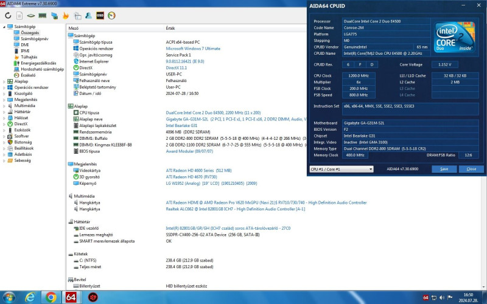The image size is (487, 304).
Task: Open the memory module toolbar icon
Action: [42, 15]
